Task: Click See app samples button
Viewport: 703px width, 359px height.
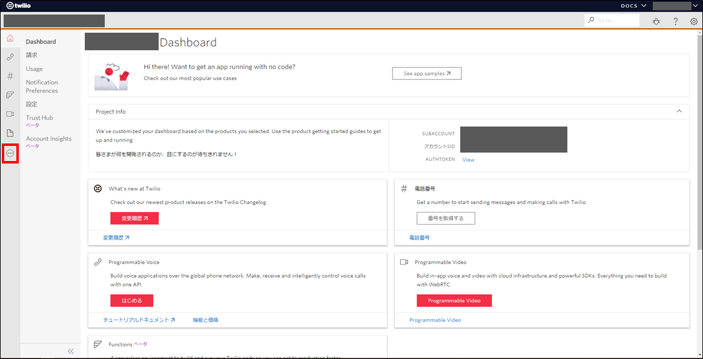Action: click(x=427, y=73)
